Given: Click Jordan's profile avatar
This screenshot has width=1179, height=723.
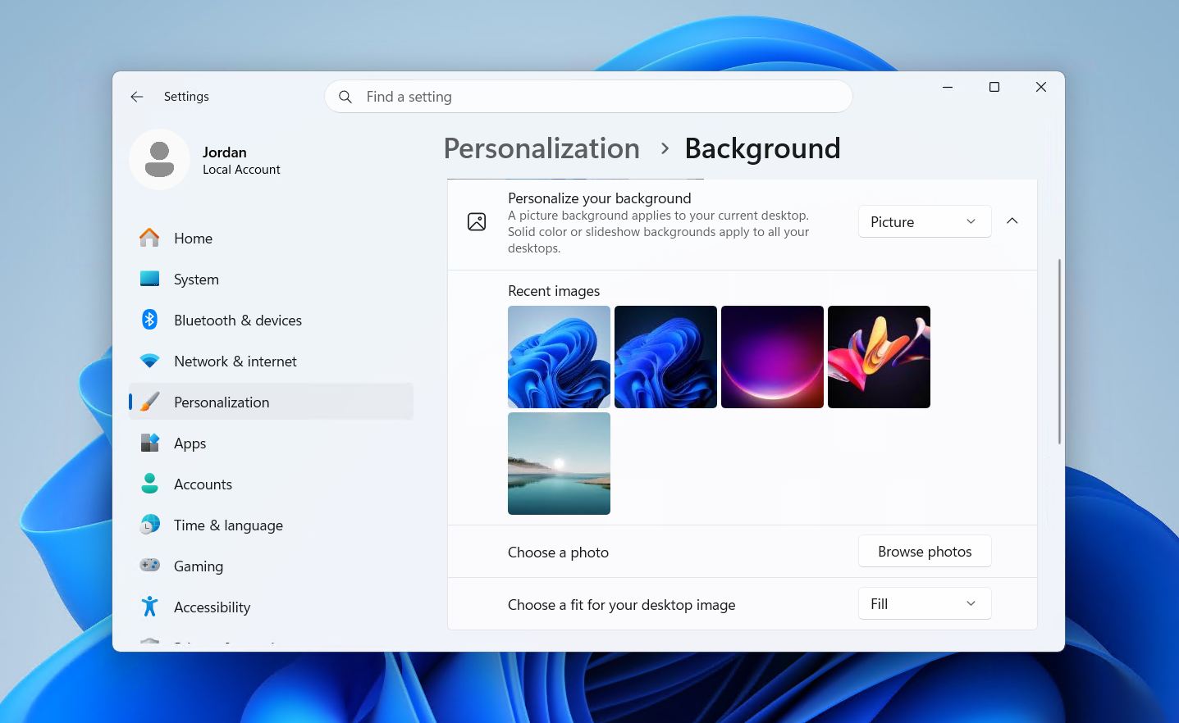Looking at the screenshot, I should coord(159,159).
